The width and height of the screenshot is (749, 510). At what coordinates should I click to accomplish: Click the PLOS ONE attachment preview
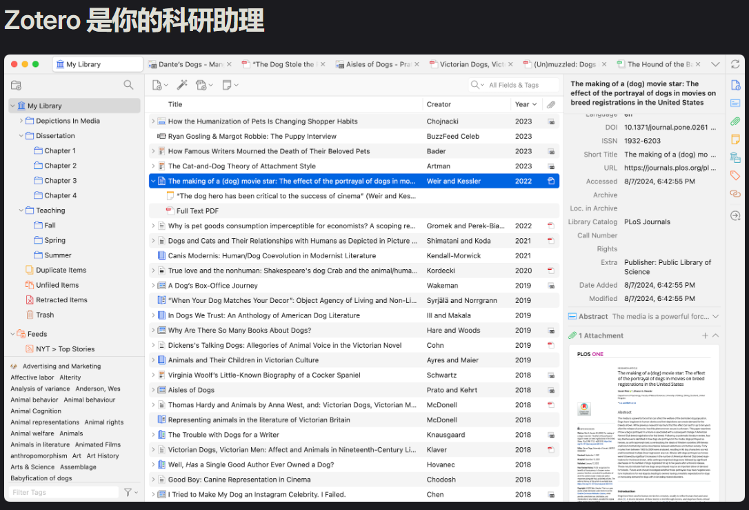[x=643, y=424]
